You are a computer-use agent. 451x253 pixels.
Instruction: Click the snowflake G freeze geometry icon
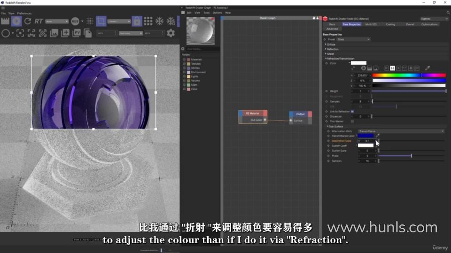(171, 21)
